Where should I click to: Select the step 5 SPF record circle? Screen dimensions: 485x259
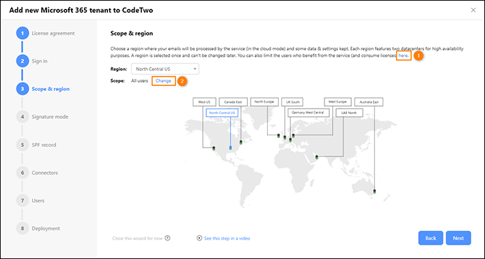[23, 145]
